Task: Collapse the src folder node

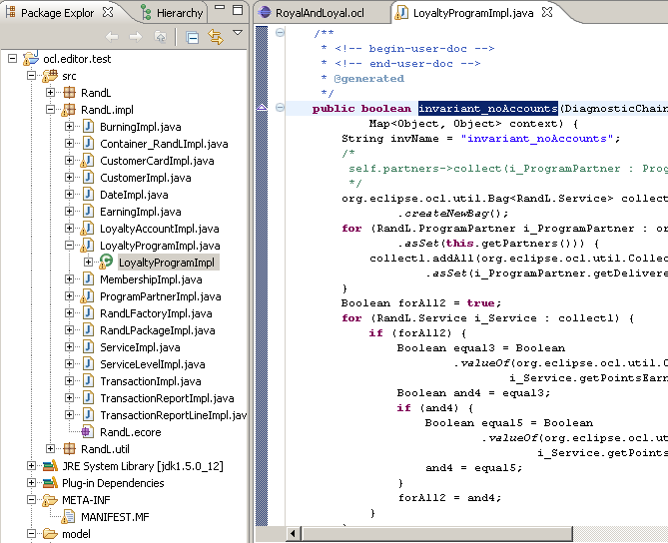Action: (x=32, y=76)
